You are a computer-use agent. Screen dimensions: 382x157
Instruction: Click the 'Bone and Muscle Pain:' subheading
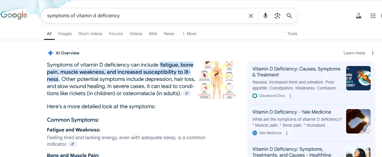(x=73, y=155)
